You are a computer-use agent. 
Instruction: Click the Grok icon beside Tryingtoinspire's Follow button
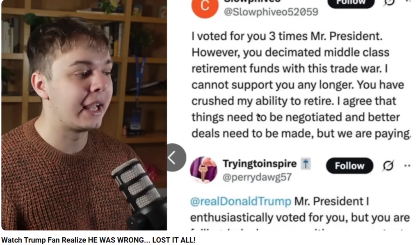[388, 166]
